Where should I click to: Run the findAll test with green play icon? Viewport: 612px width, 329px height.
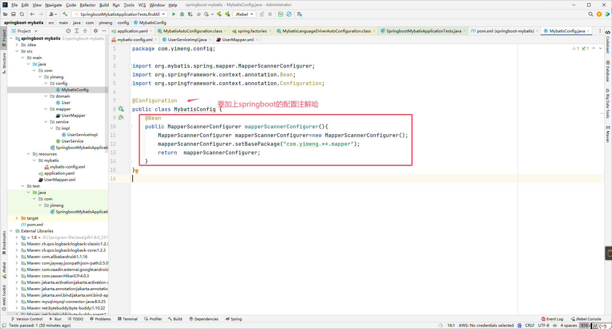pyautogui.click(x=174, y=14)
